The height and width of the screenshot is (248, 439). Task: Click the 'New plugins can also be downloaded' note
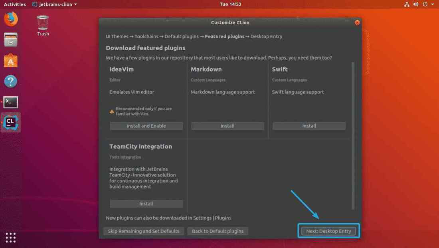(168, 218)
